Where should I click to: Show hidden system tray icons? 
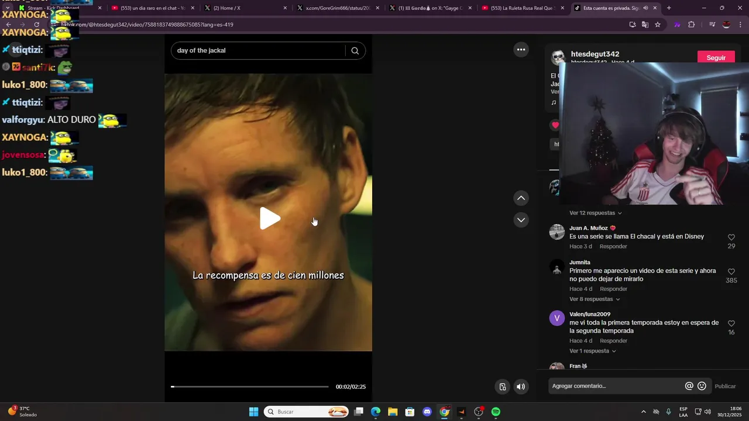point(644,412)
